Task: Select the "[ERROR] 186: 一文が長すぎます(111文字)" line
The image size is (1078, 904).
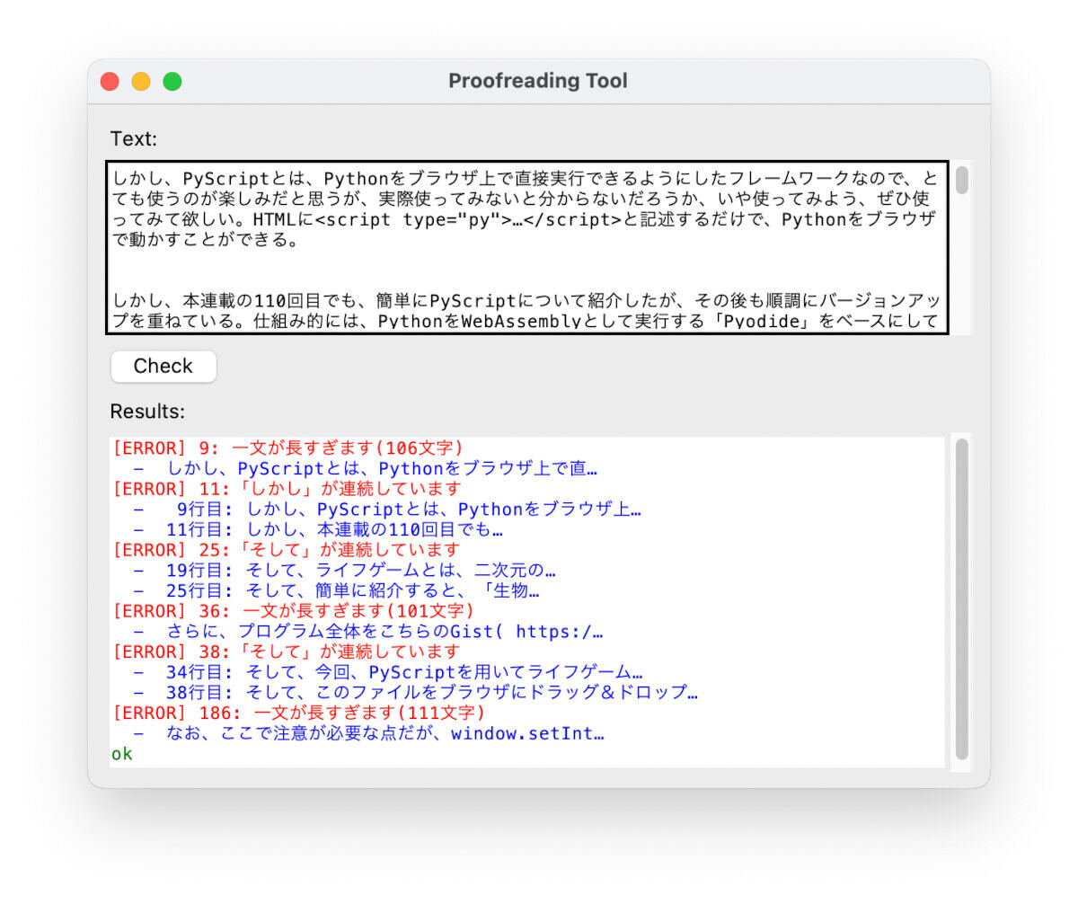Action: point(298,713)
